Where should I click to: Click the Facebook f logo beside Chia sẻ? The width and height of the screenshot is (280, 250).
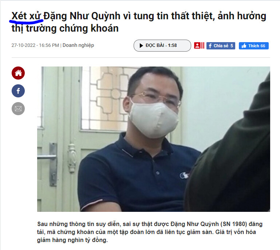210,46
